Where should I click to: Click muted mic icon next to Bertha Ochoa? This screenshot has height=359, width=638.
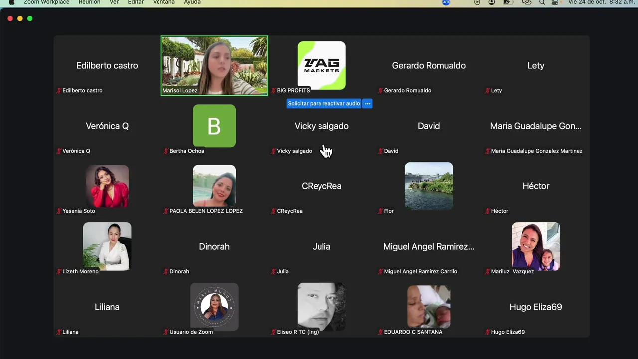coord(166,151)
